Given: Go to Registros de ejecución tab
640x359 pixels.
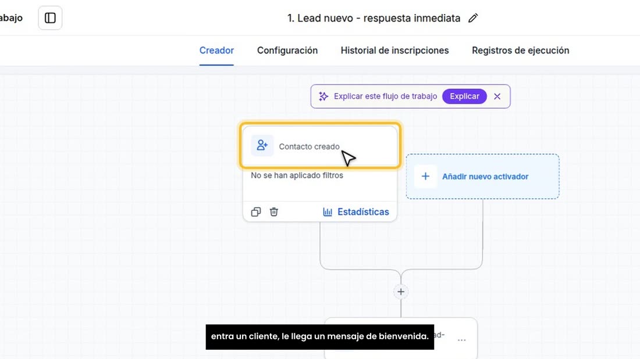Looking at the screenshot, I should click(520, 51).
